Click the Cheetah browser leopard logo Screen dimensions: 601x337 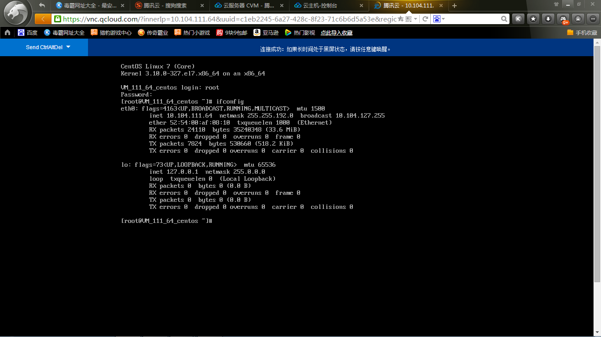[18, 13]
